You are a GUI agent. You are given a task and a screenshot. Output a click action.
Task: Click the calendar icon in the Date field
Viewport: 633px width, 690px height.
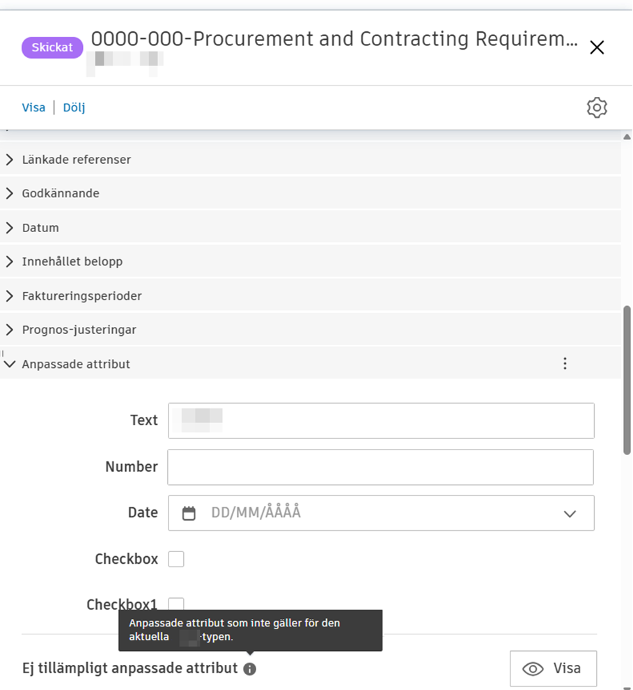tap(189, 514)
